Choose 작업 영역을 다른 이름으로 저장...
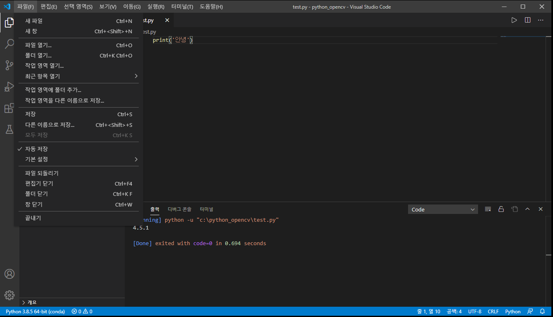 click(78, 100)
